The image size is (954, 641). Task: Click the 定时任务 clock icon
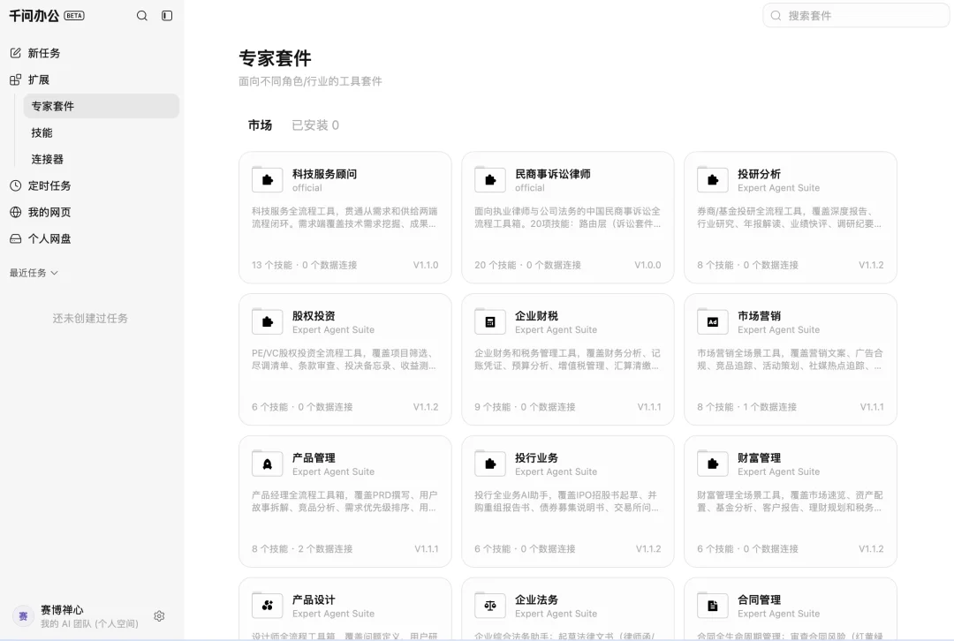coord(16,185)
